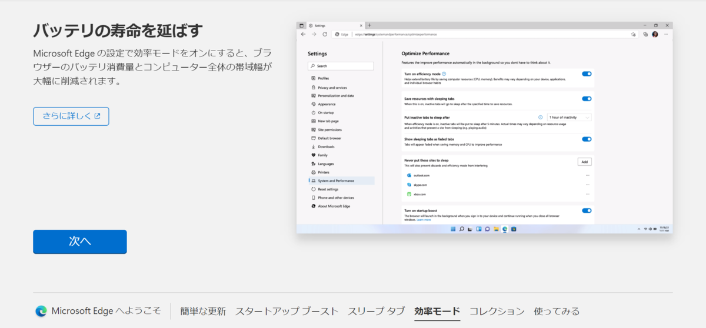This screenshot has width=706, height=328.
Task: Click the Windows Start icon in preview taskbar
Action: pyautogui.click(x=453, y=229)
